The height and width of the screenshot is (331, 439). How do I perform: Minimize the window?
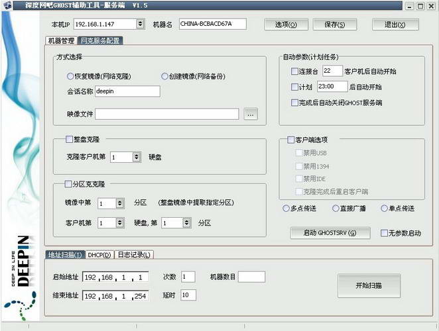(x=410, y=5)
